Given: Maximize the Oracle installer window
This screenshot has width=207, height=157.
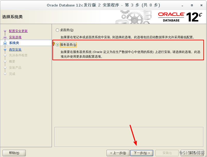Looking at the screenshot, I should [x=192, y=5].
